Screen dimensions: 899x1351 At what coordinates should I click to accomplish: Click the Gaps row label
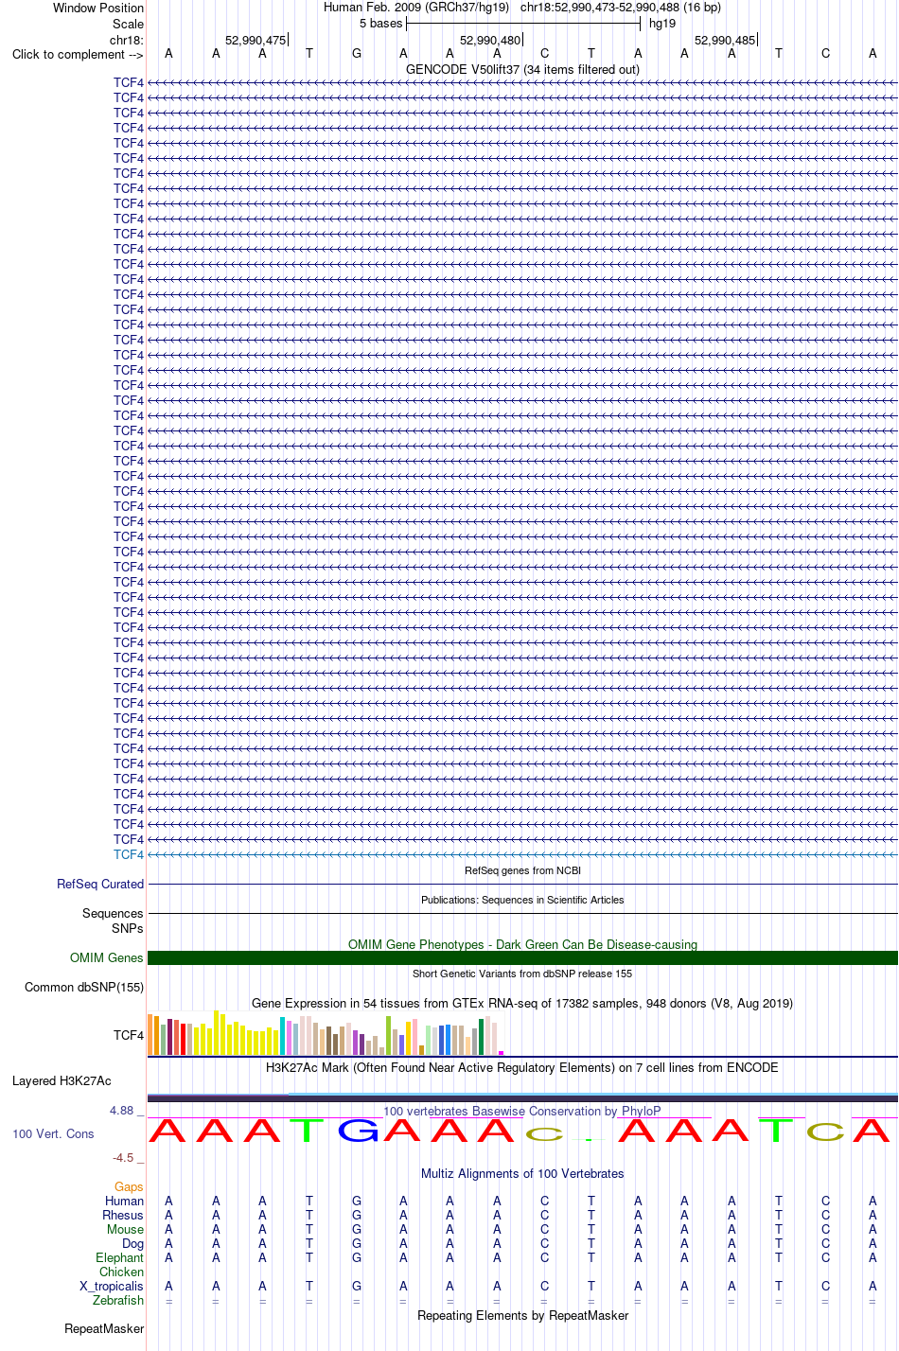(x=129, y=1186)
